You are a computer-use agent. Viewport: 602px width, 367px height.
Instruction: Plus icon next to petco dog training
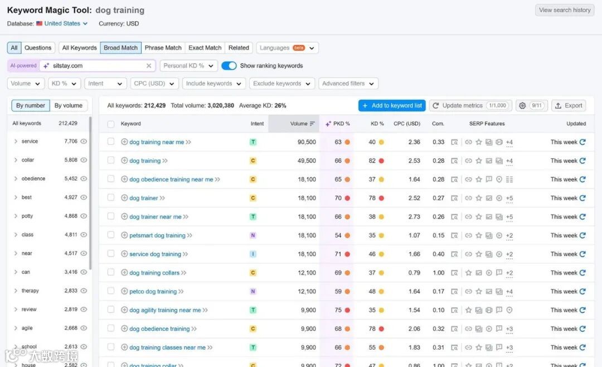click(x=124, y=291)
